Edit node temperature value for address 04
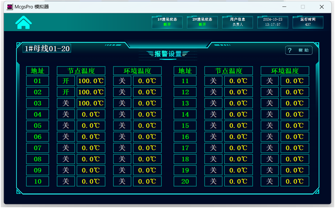Screen dimensions: 335x208 [x=91, y=115]
